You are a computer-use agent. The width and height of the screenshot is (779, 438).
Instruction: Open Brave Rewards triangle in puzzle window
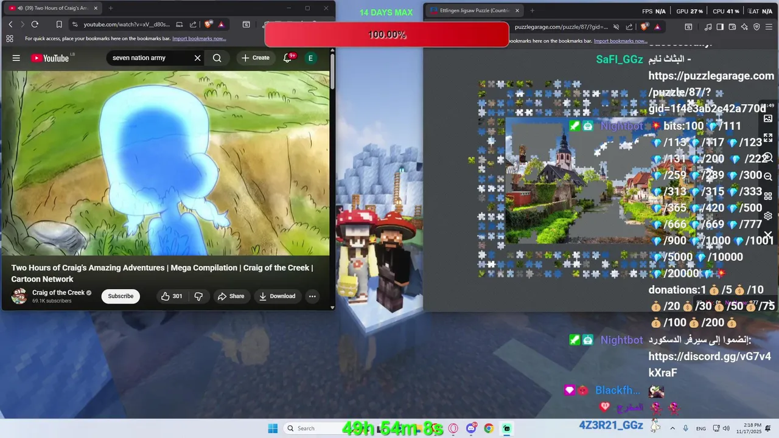coord(657,27)
